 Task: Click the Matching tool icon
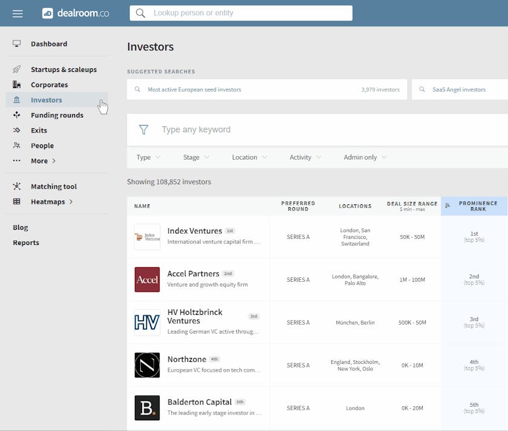coord(17,186)
